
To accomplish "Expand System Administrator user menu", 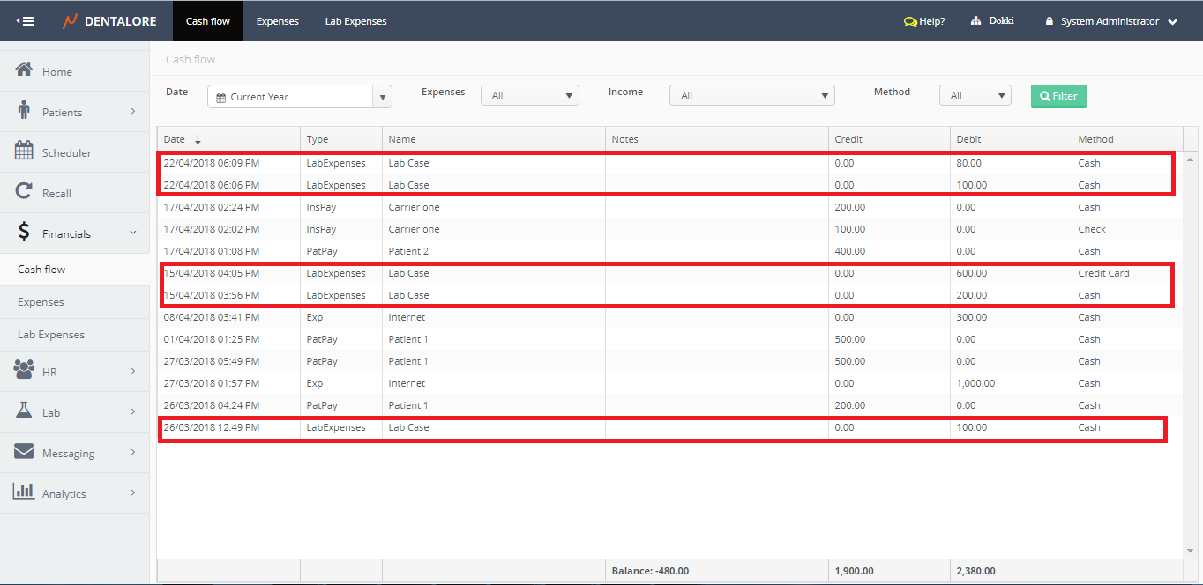I will click(1111, 21).
